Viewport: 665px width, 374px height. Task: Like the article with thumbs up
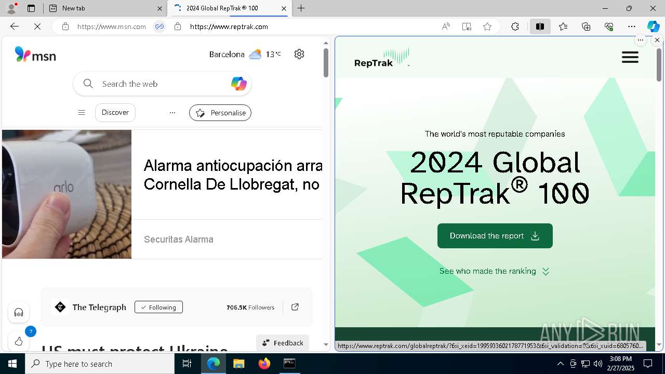(19, 341)
